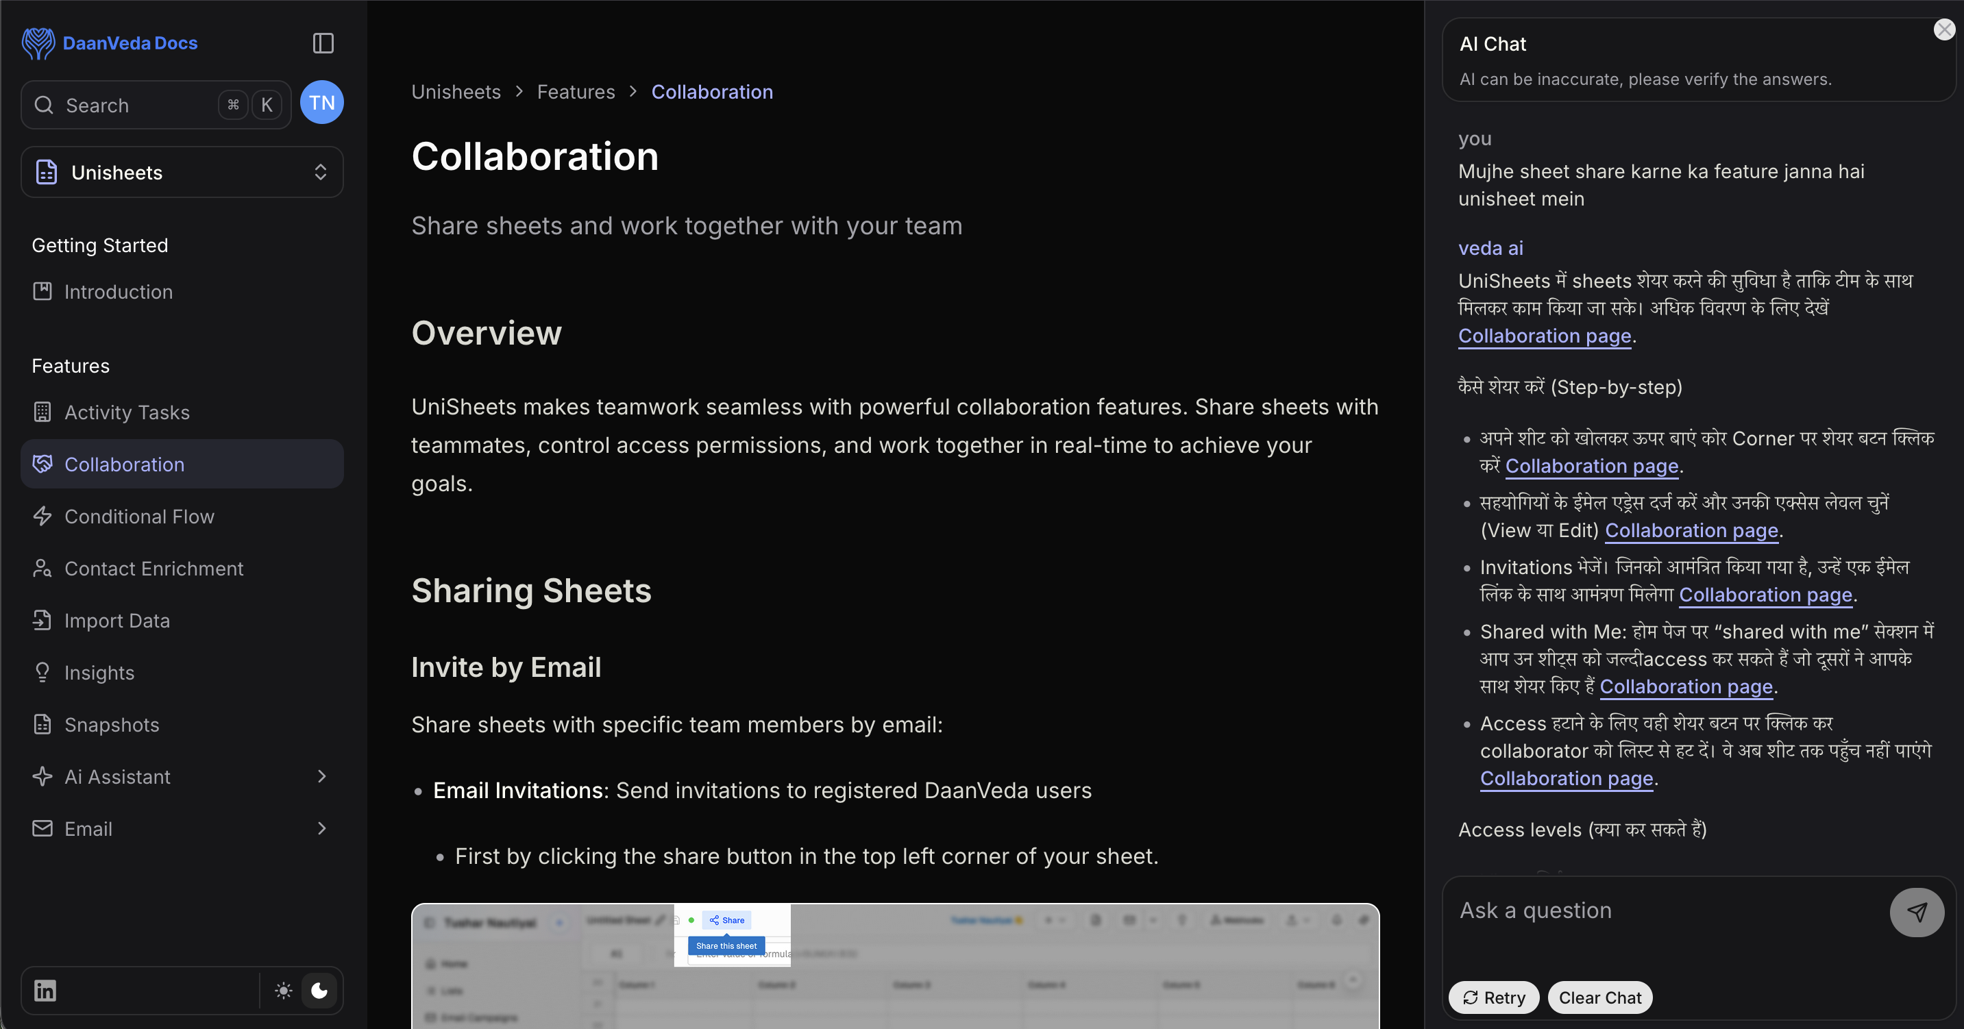Open the LinkedIn icon link

point(45,990)
